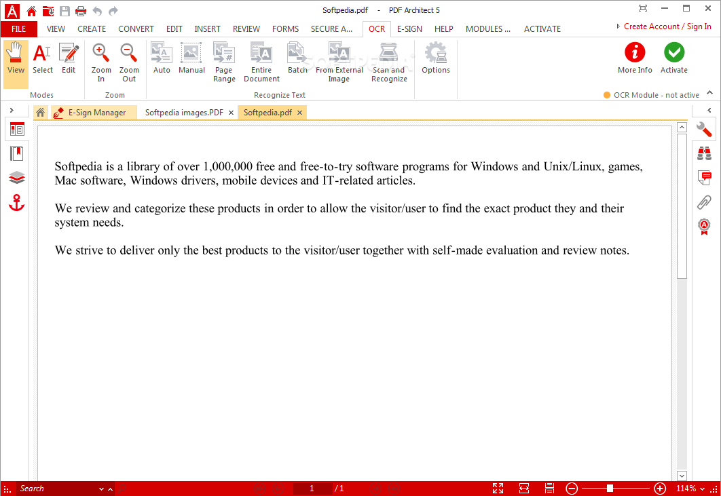Collapse the right side panel
Screen dimensions: 721x496
(x=709, y=111)
